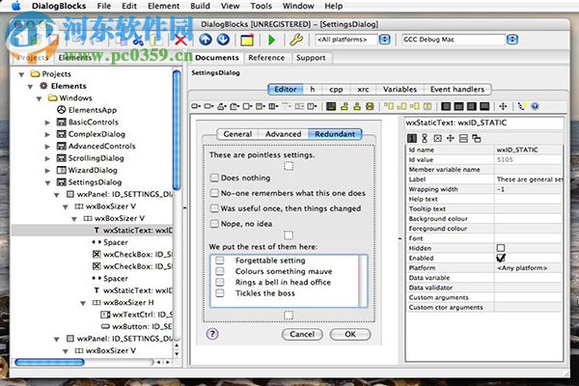The height and width of the screenshot is (386, 579).
Task: Click the question-mark box icon in editor toolbar
Action: click(312, 107)
